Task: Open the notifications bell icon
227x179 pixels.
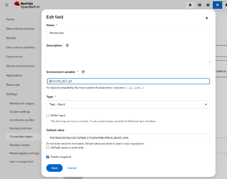Action: (190, 5)
